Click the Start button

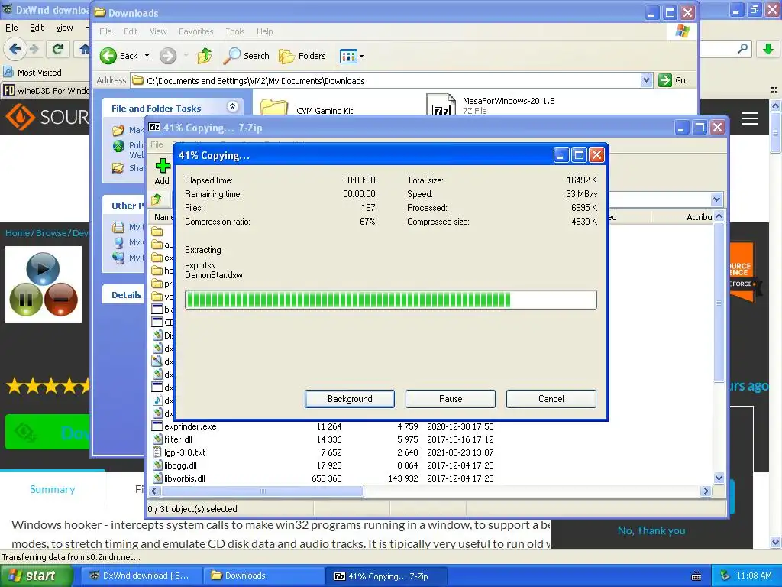35,576
